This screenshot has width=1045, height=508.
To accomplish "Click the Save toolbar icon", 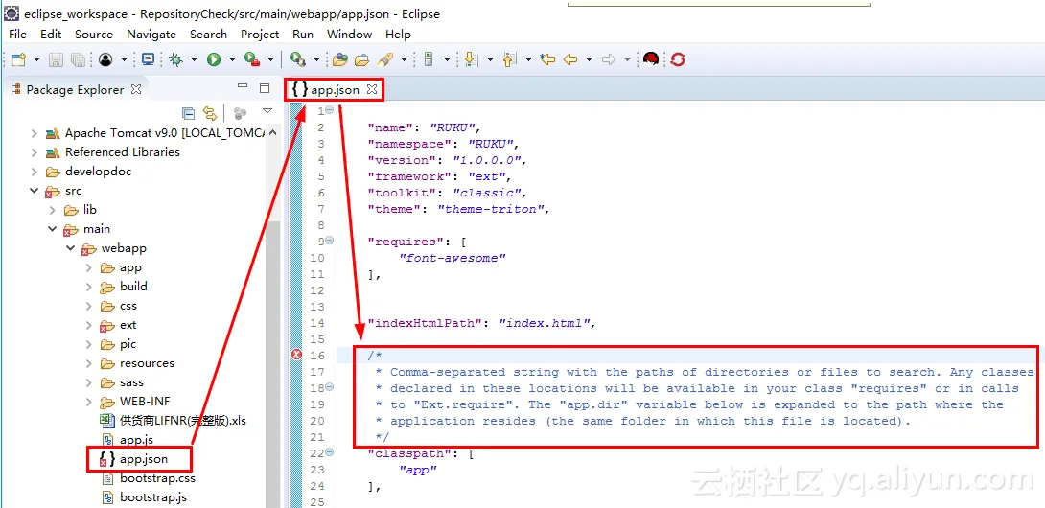I will [58, 59].
